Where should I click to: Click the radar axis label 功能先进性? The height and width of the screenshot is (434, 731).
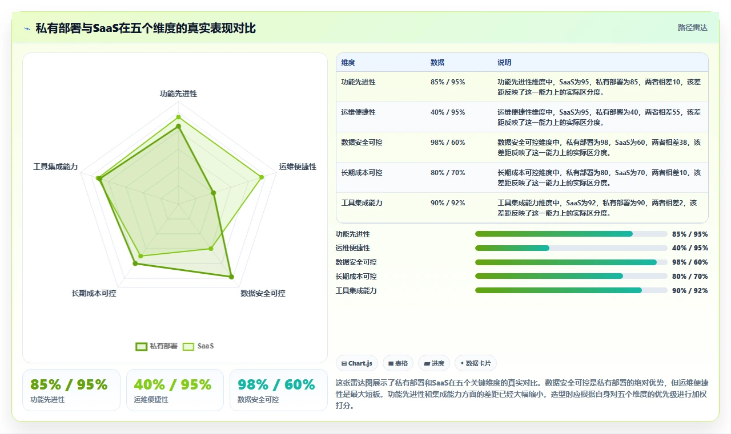point(178,94)
